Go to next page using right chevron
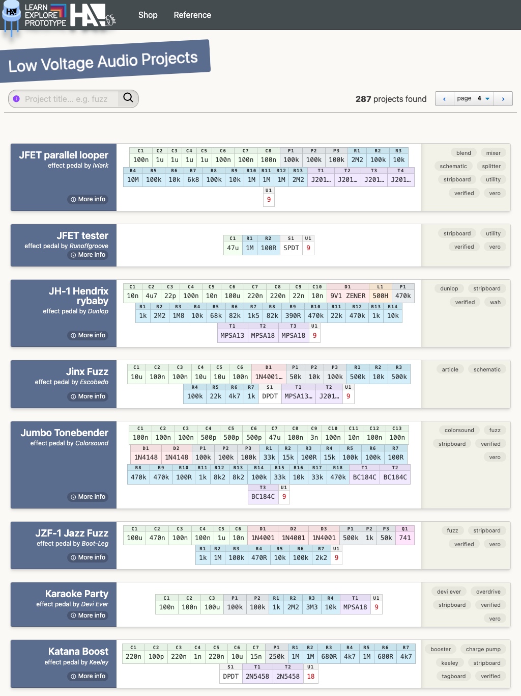 [503, 99]
